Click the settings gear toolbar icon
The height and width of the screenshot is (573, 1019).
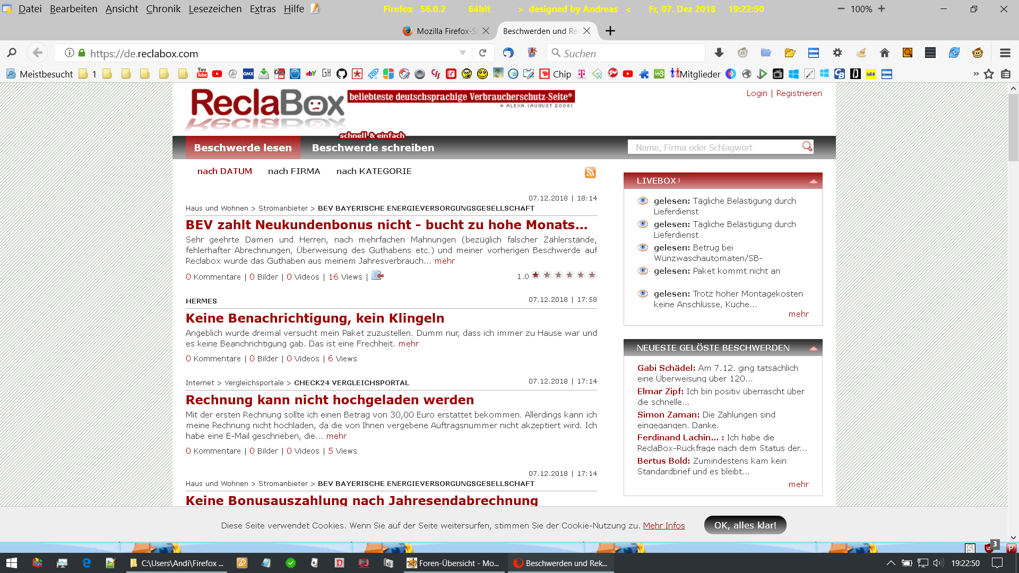(x=837, y=53)
